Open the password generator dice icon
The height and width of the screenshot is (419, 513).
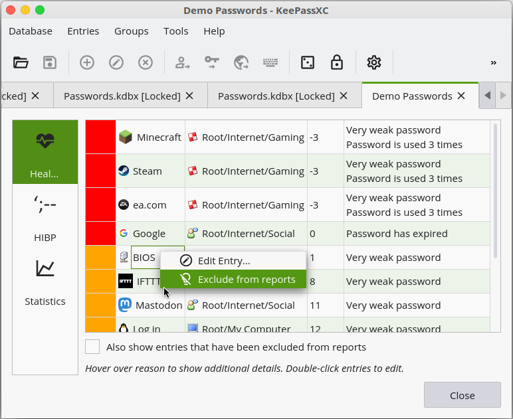[x=308, y=62]
